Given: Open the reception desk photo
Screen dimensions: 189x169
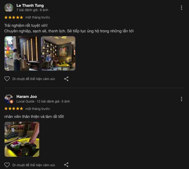Looking at the screenshot, I should click(x=22, y=53).
